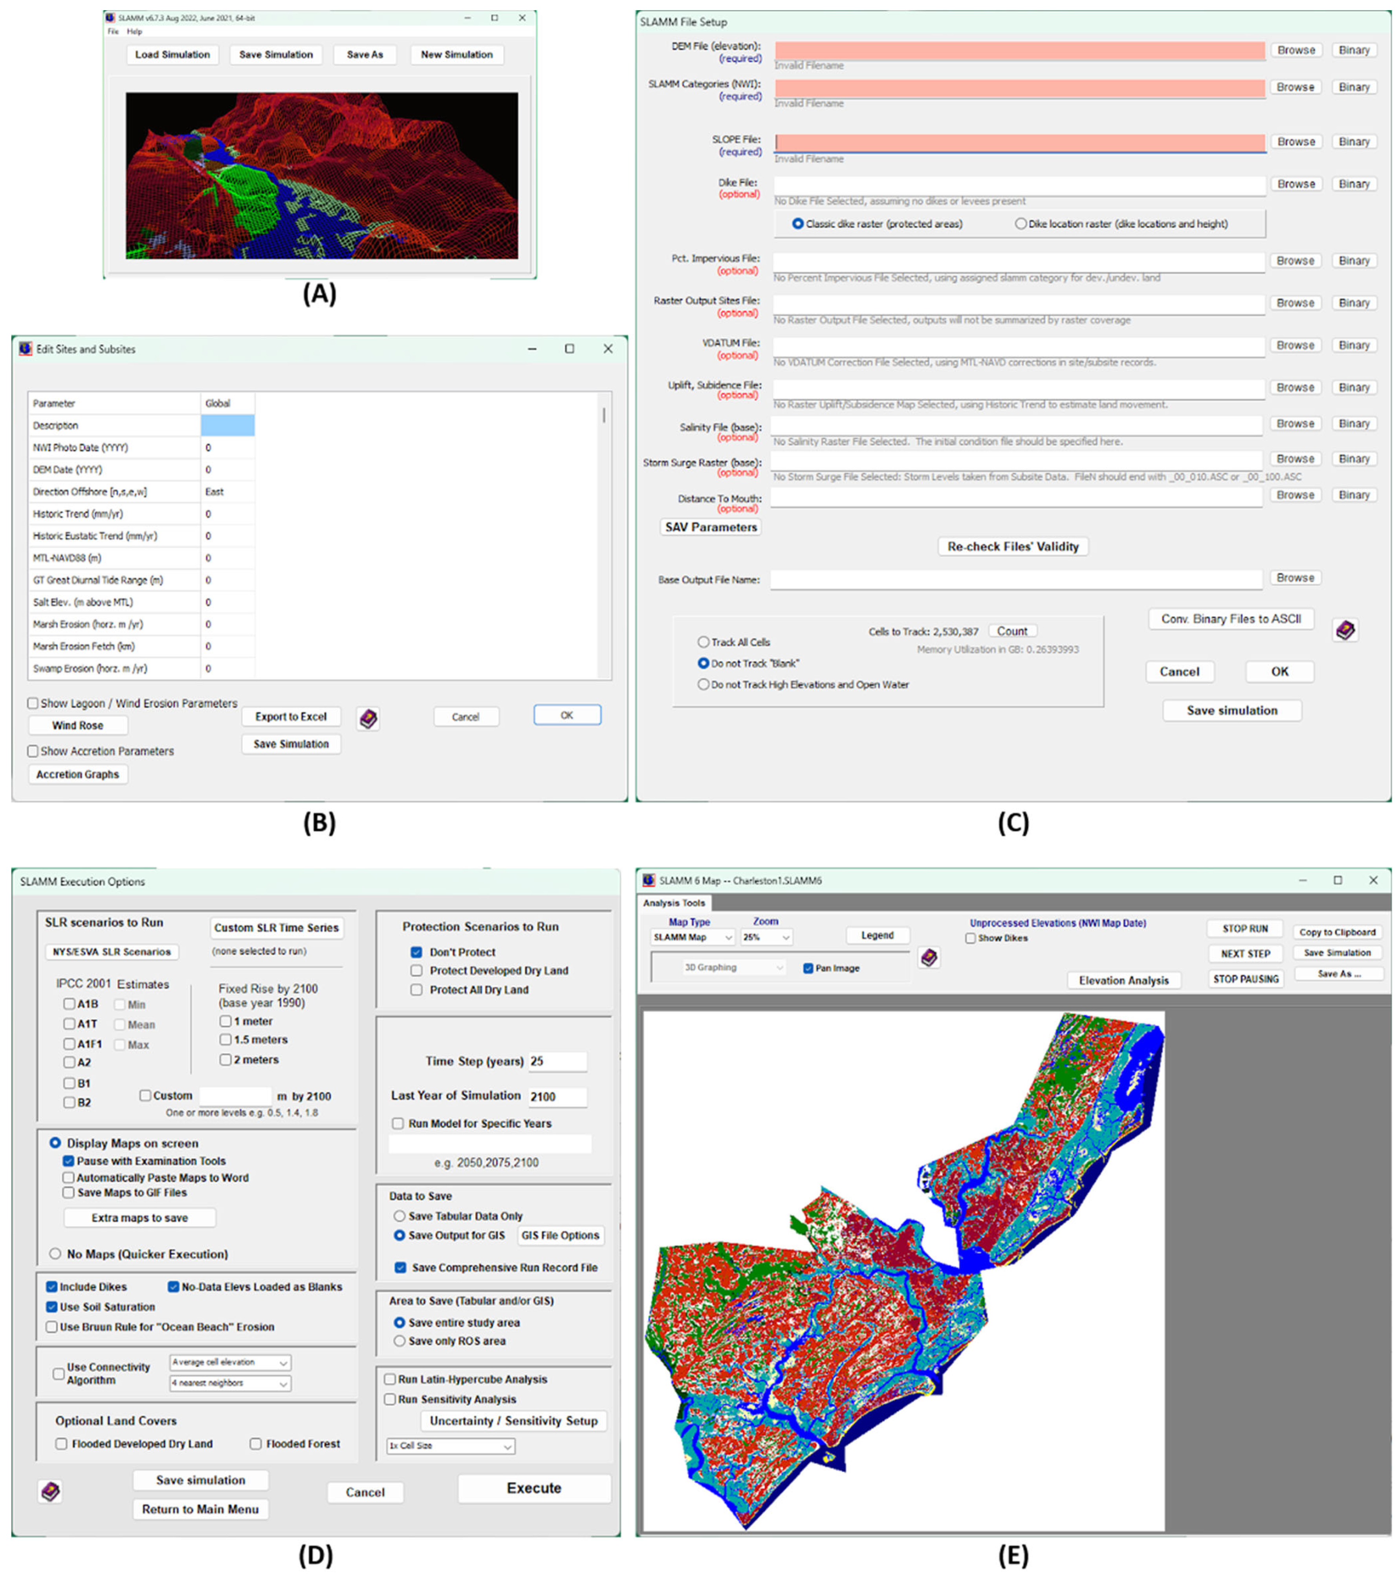Open the 4 nearest neighbors dropdown

point(230,1383)
